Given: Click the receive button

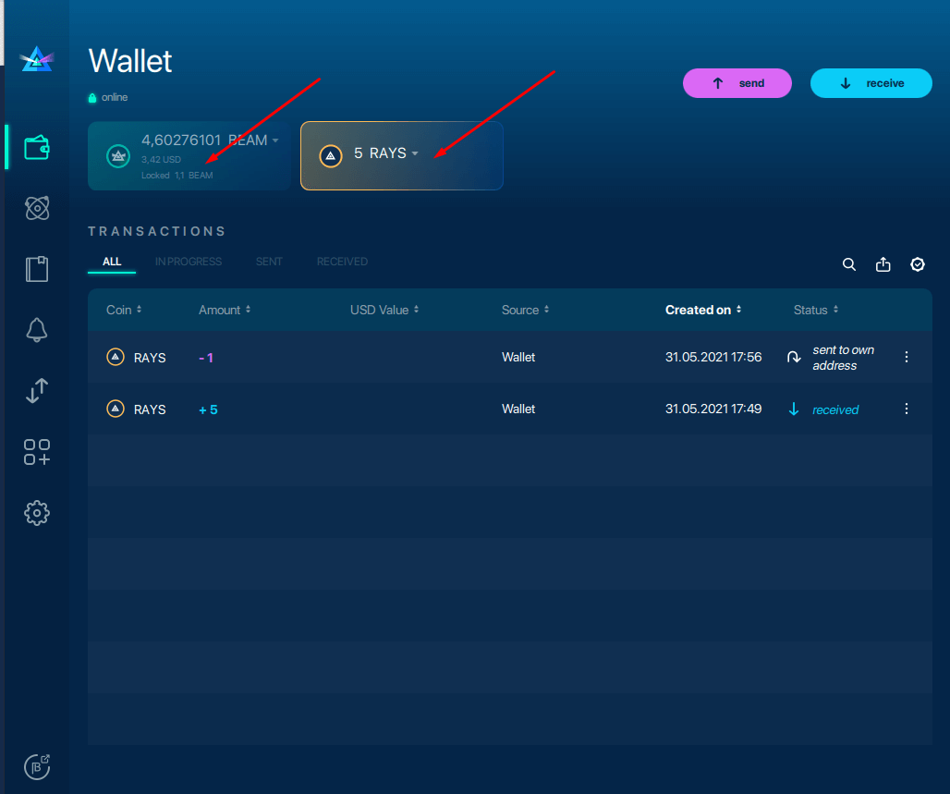Looking at the screenshot, I should [x=871, y=83].
